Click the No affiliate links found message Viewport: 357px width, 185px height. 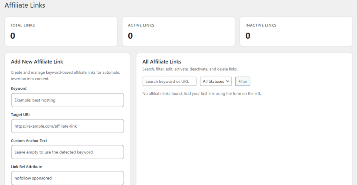coord(202,94)
